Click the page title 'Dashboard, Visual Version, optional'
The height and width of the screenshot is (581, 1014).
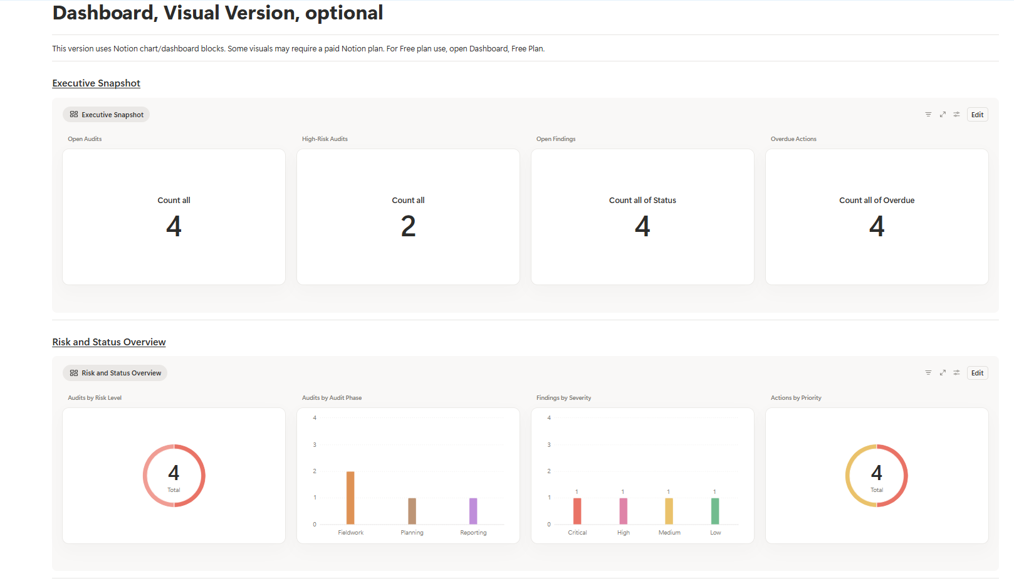[x=217, y=13]
